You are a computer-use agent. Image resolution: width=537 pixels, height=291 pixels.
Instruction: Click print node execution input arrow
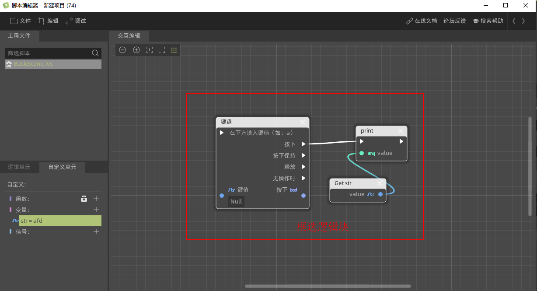pyautogui.click(x=362, y=141)
